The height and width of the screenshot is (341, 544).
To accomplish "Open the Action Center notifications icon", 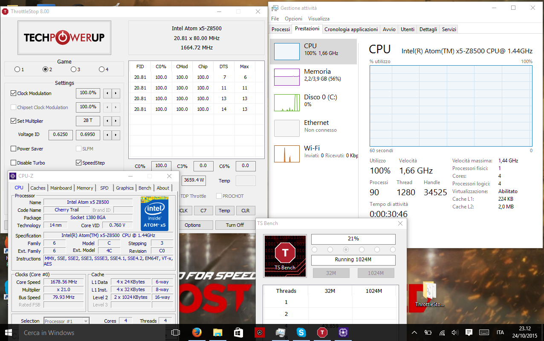I will pyautogui.click(x=469, y=332).
